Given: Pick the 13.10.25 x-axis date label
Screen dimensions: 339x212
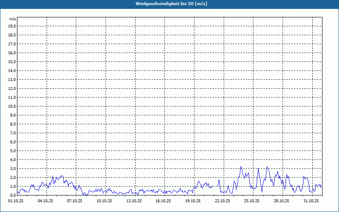Looking at the screenshot, I should coord(134,201).
